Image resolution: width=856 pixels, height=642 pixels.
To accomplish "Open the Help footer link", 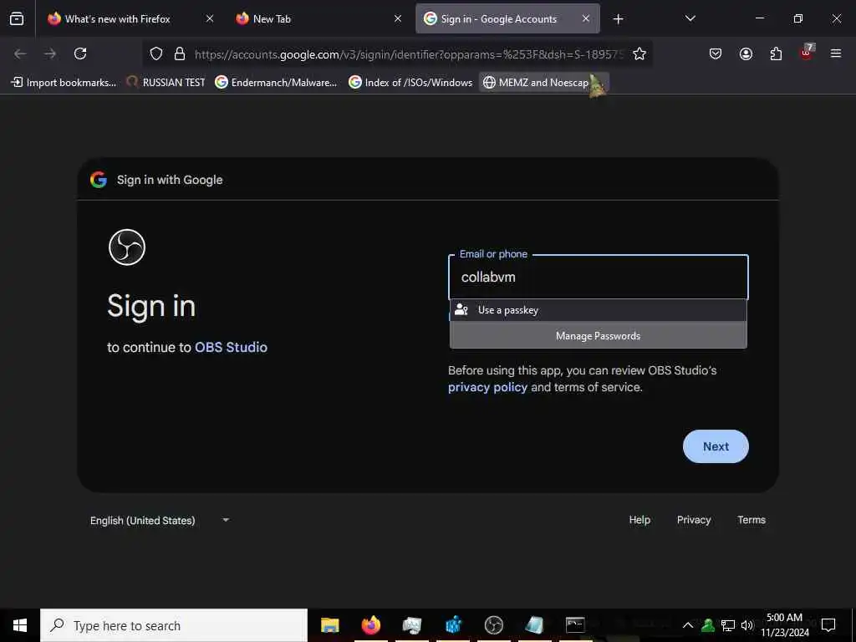I will pos(639,520).
